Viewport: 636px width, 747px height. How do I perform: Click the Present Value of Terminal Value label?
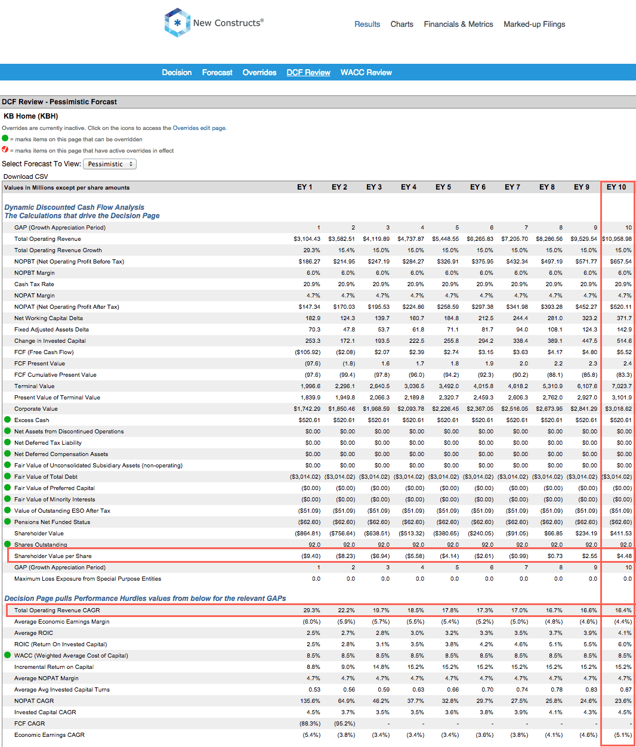click(57, 398)
